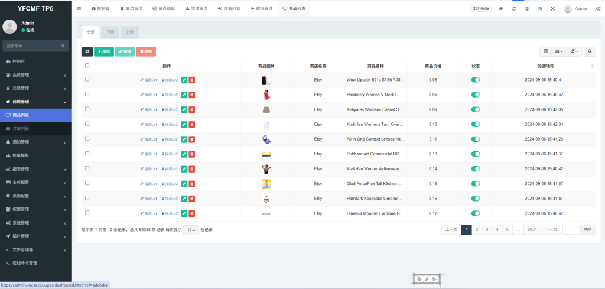This screenshot has width=605, height=289.
Task: Click the home icon in top bar
Action: tap(501, 9)
